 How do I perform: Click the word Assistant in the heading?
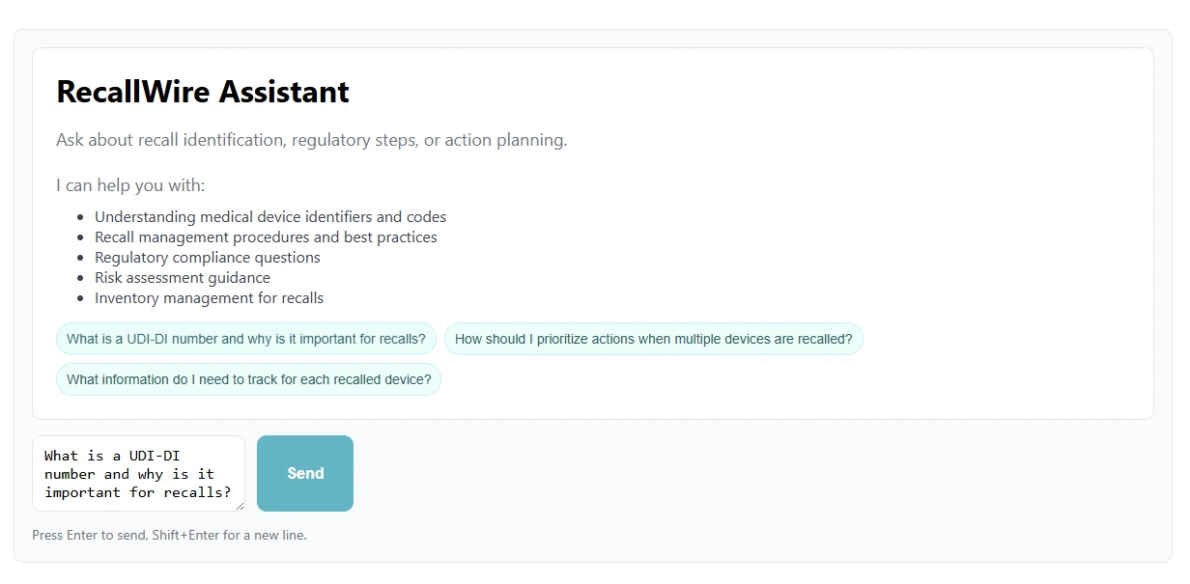click(x=284, y=92)
